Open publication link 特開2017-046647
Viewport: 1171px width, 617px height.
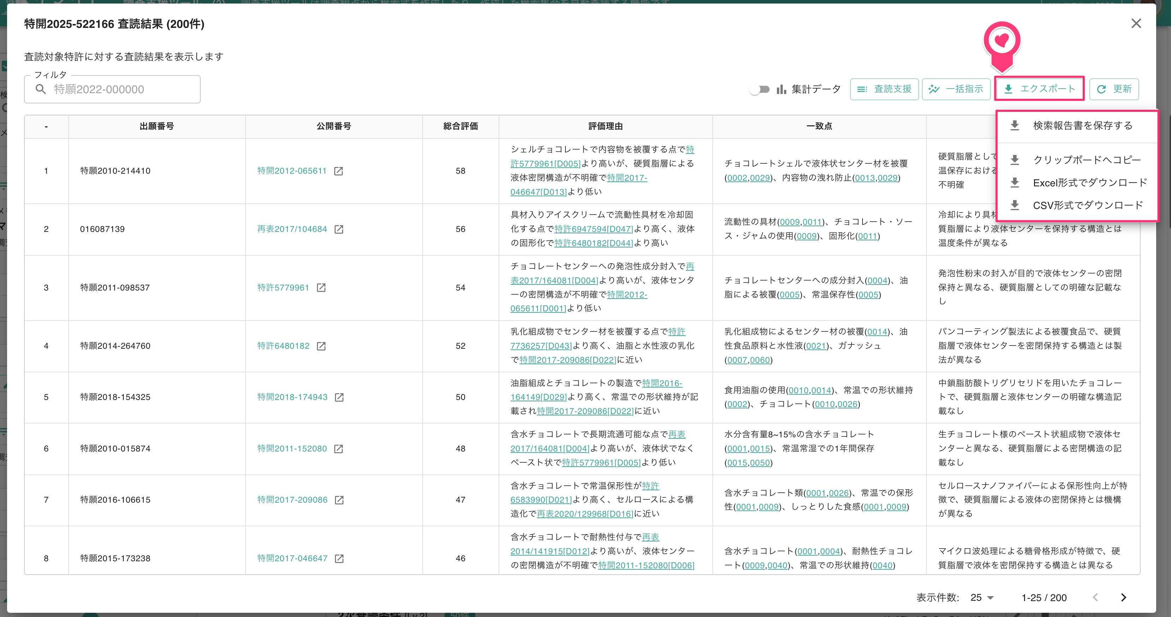click(292, 558)
